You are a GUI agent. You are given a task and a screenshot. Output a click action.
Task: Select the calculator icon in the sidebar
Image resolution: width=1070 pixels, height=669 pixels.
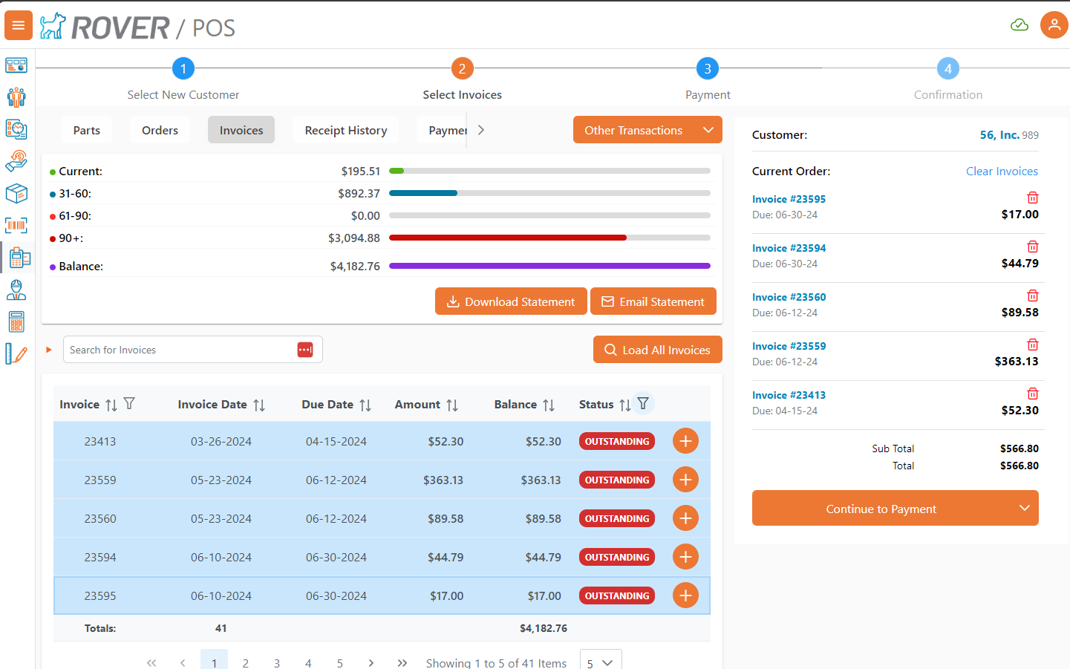click(16, 322)
